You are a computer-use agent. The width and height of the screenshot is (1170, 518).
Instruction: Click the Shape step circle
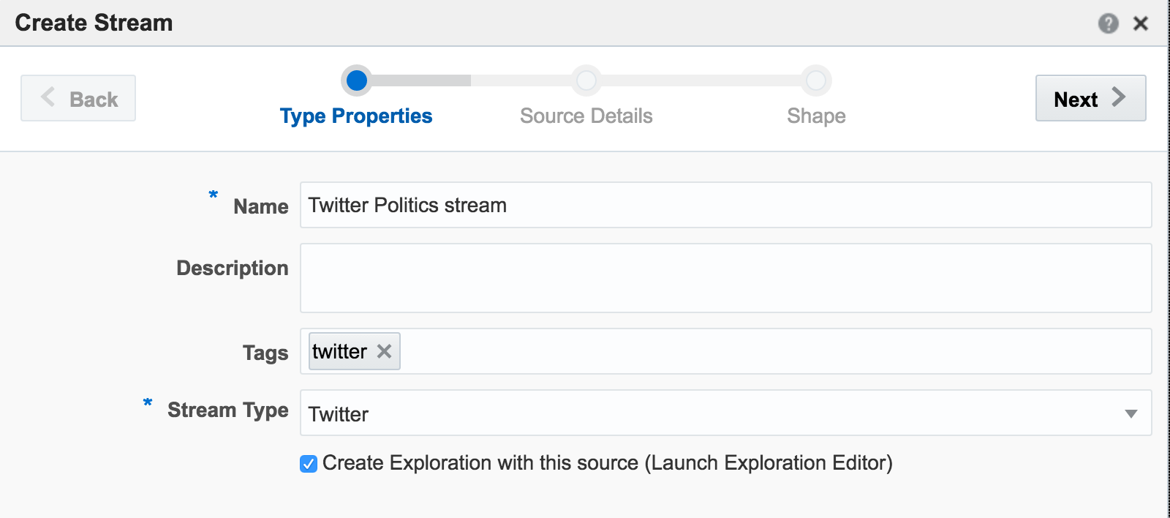(815, 80)
